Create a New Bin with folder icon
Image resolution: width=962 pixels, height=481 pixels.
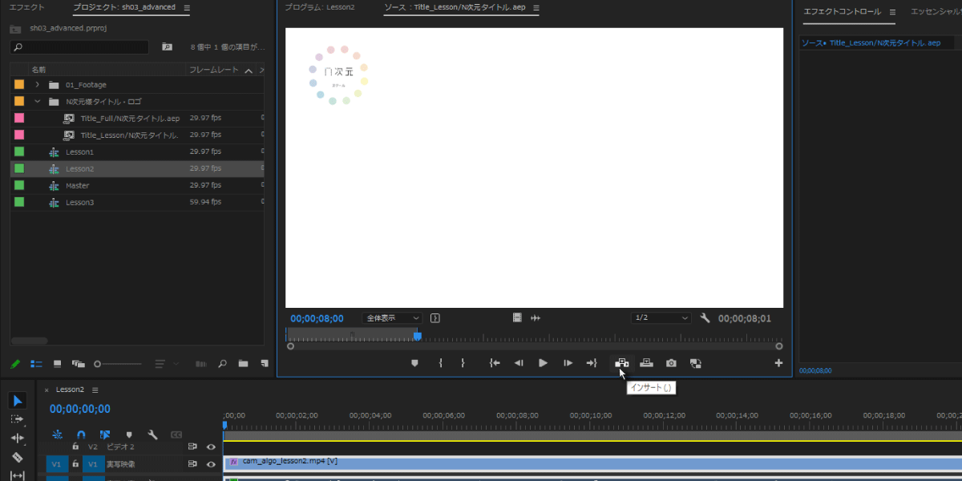[x=243, y=363]
